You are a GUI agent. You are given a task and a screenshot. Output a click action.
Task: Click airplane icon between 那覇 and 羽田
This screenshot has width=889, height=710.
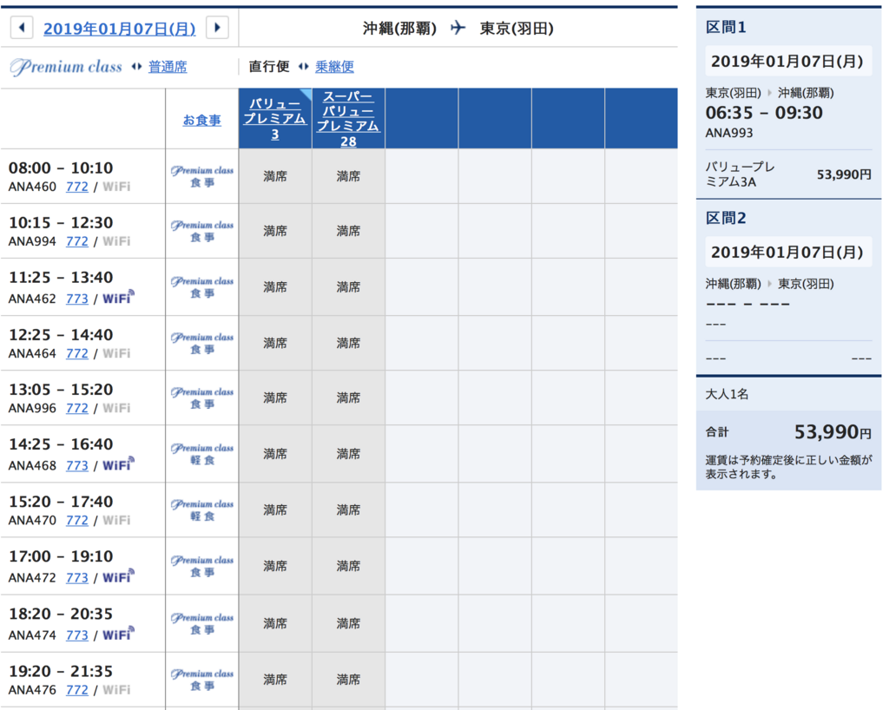tap(458, 28)
